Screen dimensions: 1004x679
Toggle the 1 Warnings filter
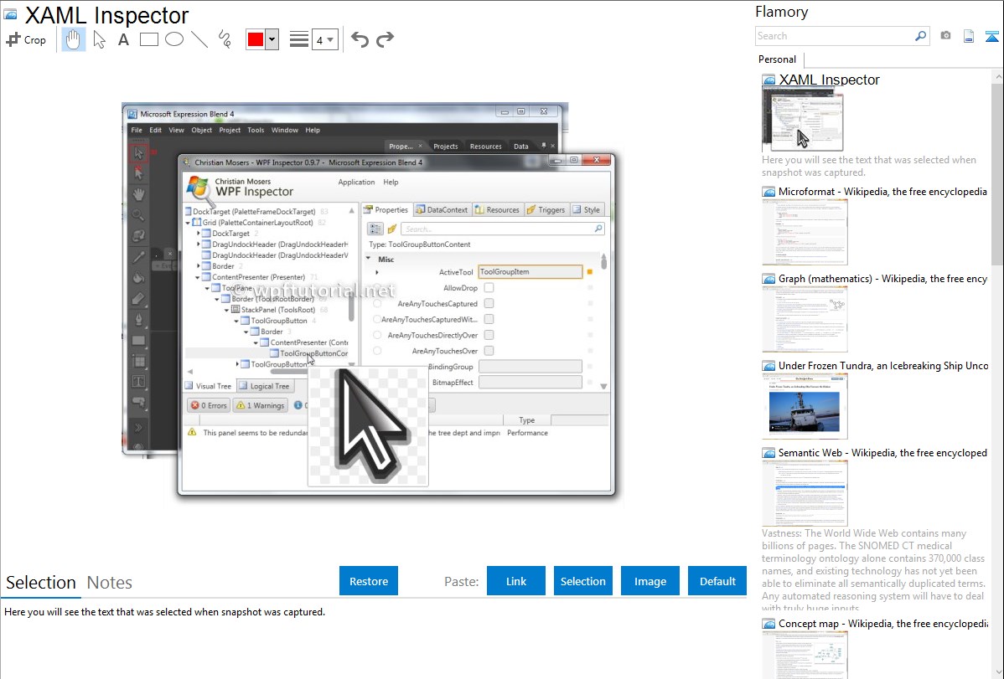pos(261,405)
